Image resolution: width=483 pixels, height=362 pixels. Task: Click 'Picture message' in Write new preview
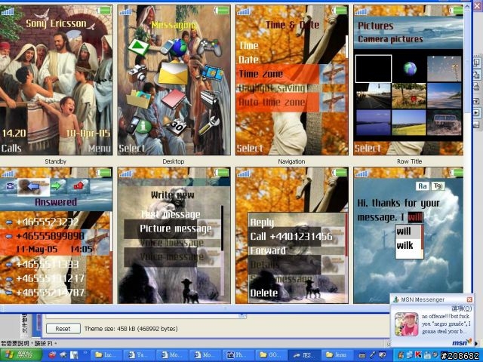[x=176, y=229]
